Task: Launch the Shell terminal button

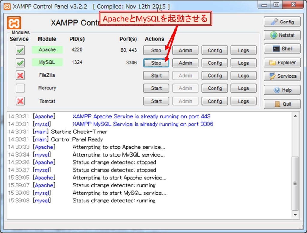Action: [282, 49]
